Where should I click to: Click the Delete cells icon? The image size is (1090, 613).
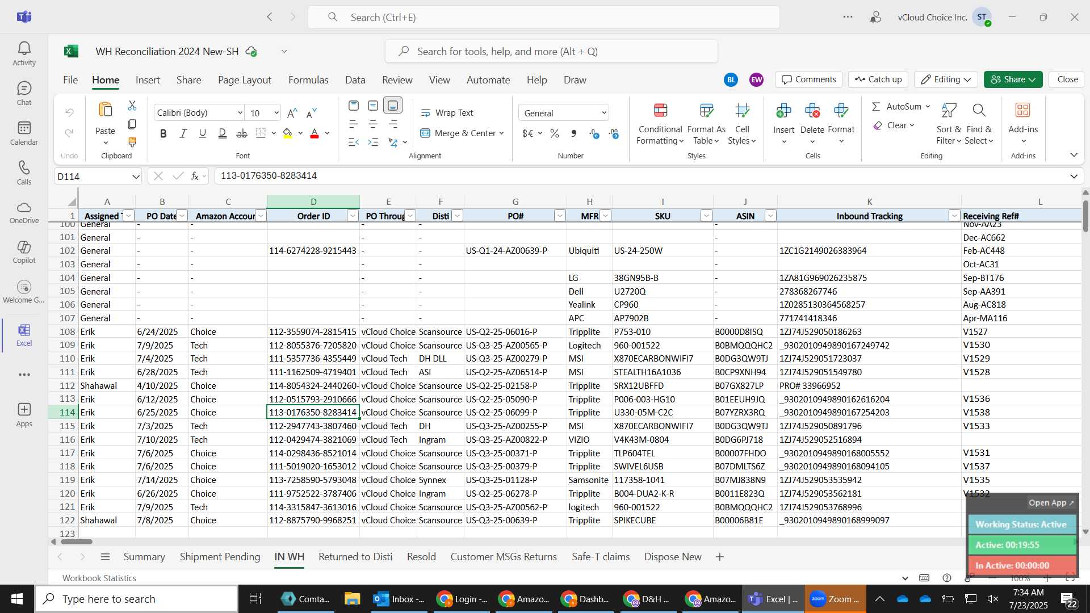[x=812, y=111]
